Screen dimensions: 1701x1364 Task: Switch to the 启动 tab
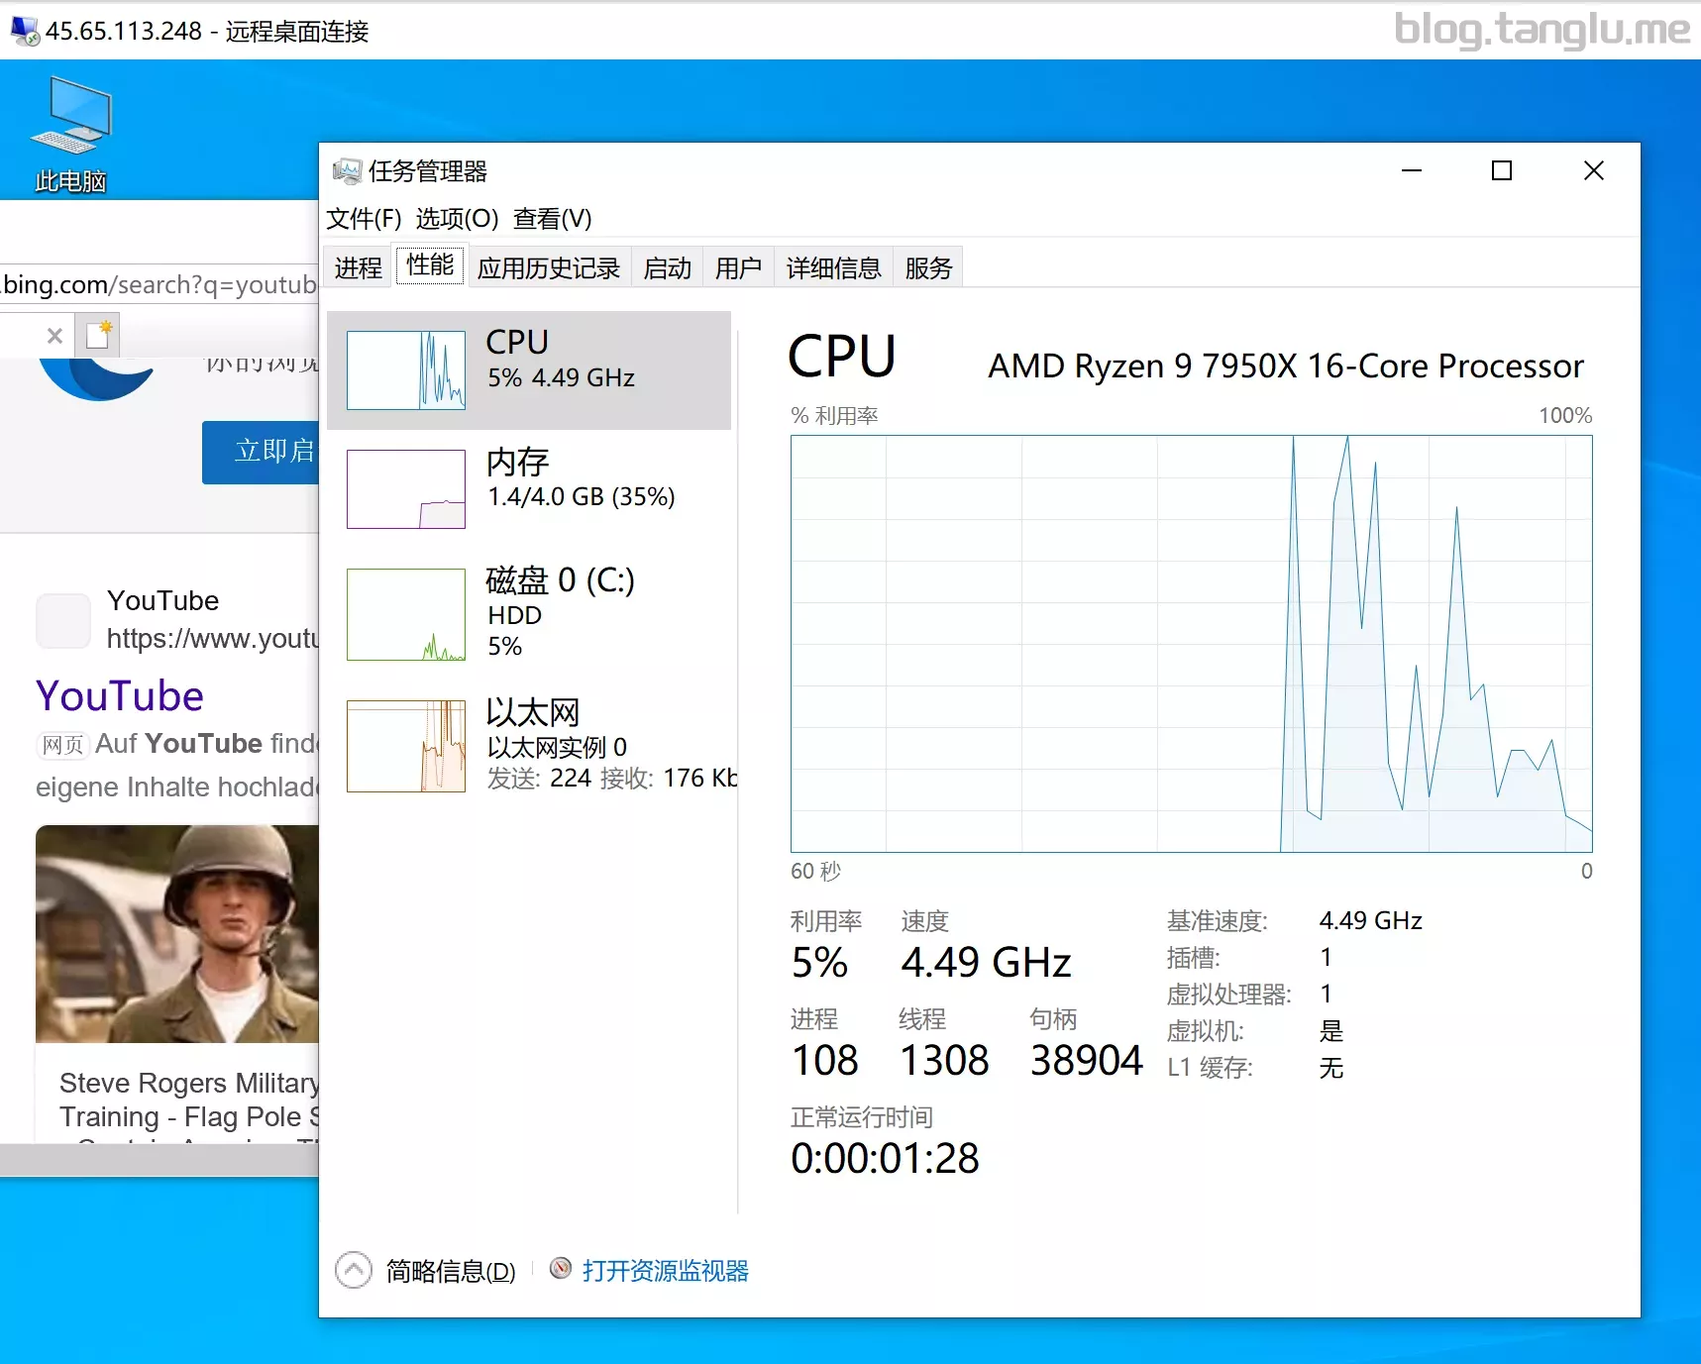[x=668, y=267]
